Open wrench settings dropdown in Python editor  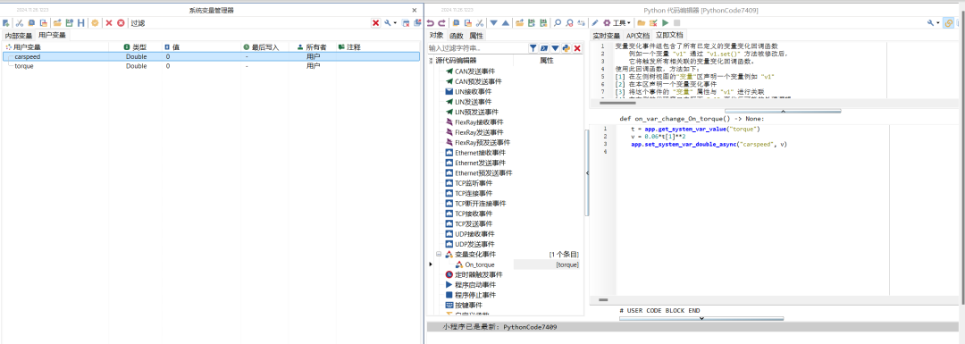933,22
